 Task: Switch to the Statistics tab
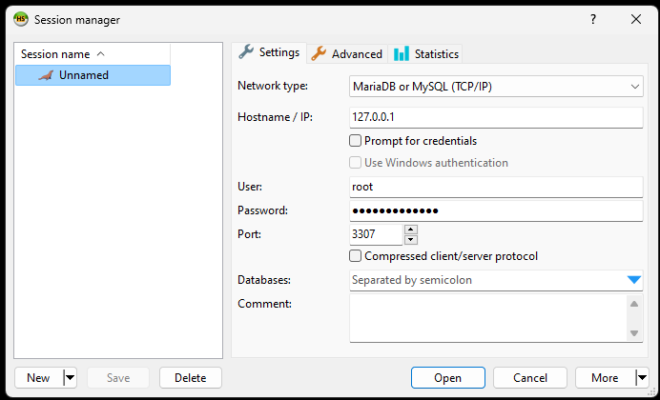tap(425, 53)
